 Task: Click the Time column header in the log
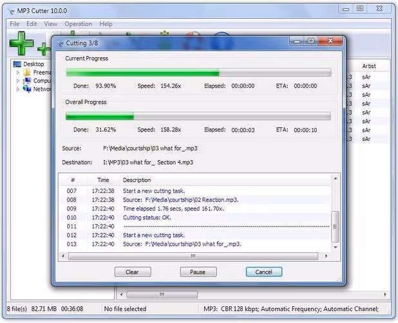pos(103,180)
